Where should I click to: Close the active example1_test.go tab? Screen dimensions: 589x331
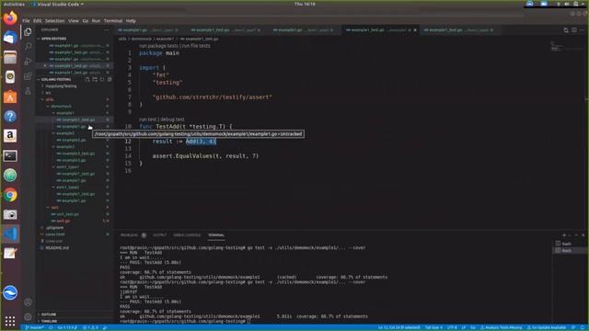point(415,30)
